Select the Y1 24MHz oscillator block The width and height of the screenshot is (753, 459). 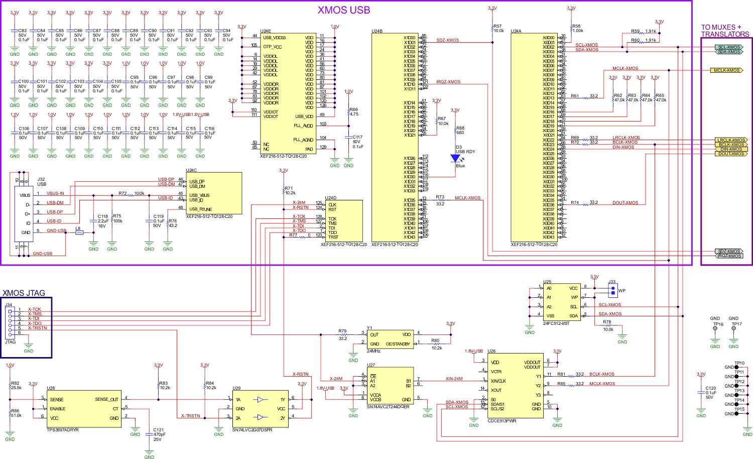390,339
